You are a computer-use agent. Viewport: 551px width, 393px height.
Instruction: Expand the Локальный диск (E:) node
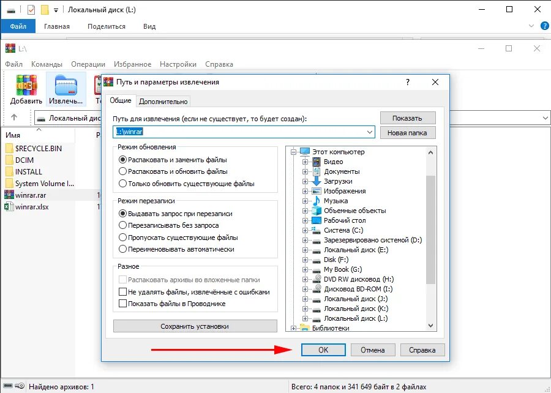[305, 250]
